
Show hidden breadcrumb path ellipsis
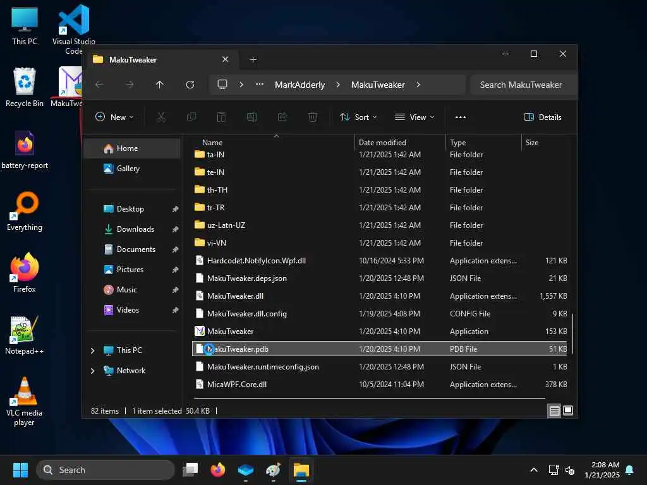[260, 85]
